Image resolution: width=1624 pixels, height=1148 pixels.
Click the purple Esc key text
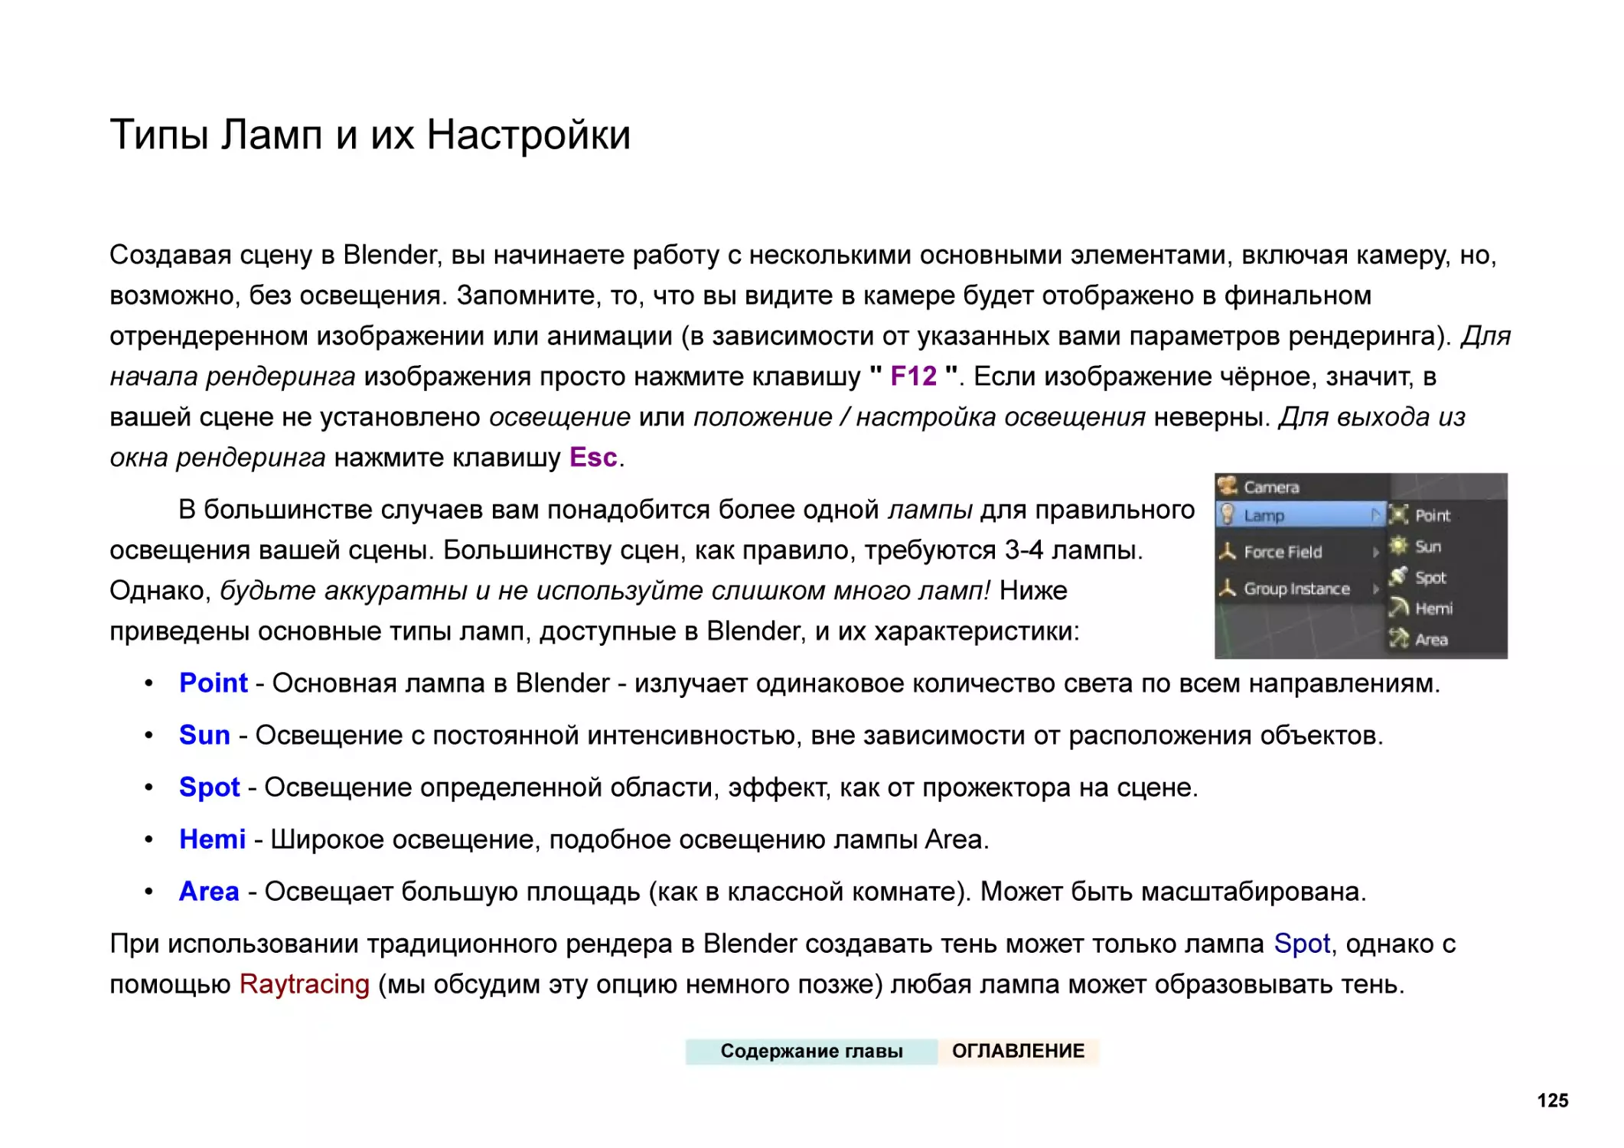click(x=593, y=457)
